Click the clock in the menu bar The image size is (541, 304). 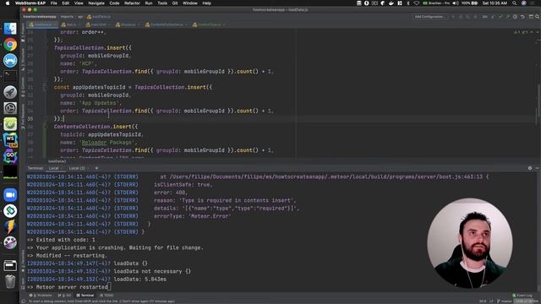click(x=495, y=3)
